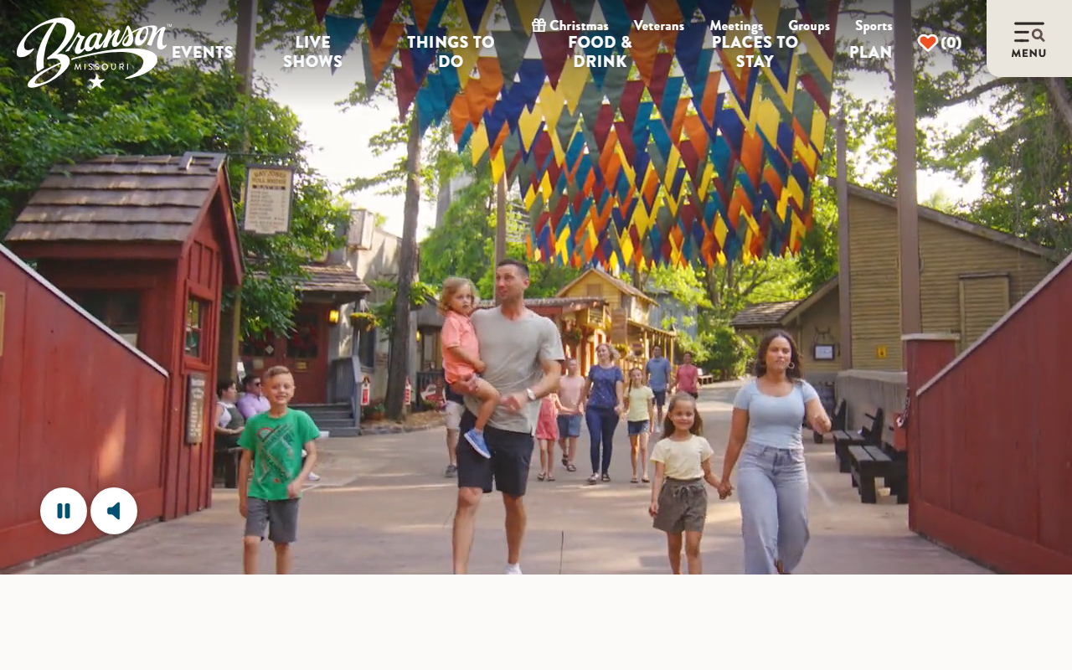This screenshot has height=670, width=1072.
Task: Toggle video sound mute button
Action: 114,511
